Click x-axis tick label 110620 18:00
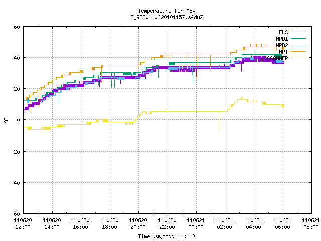The height and width of the screenshot is (241, 321). pos(109,224)
